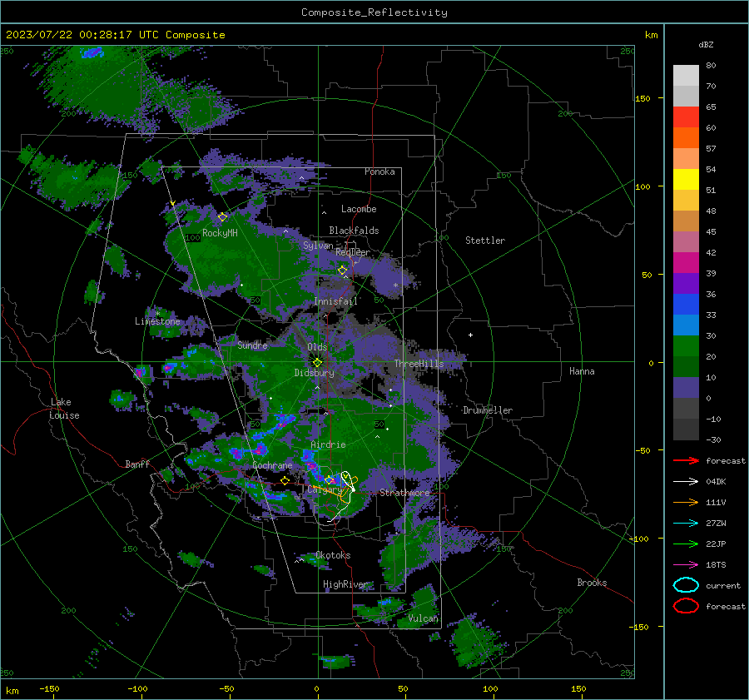Click the Limestone label
Screen dimensions: 749x700
click(x=157, y=321)
